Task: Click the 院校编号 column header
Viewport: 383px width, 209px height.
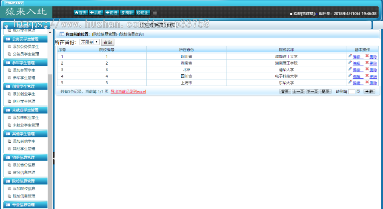Action: click(107, 50)
